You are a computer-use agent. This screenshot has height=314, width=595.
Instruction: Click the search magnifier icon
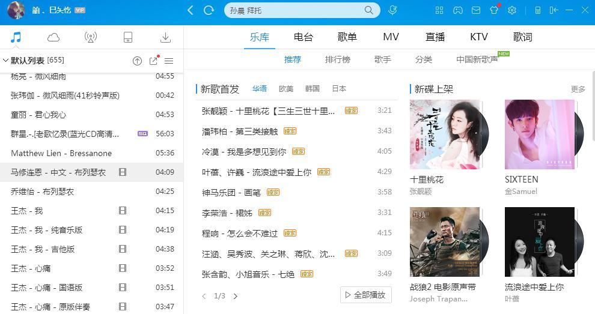369,10
